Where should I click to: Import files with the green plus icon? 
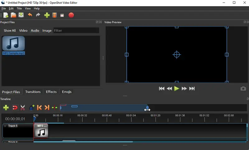[47, 15]
